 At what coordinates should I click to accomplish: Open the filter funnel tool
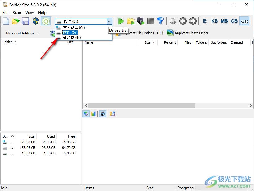(x=160, y=21)
